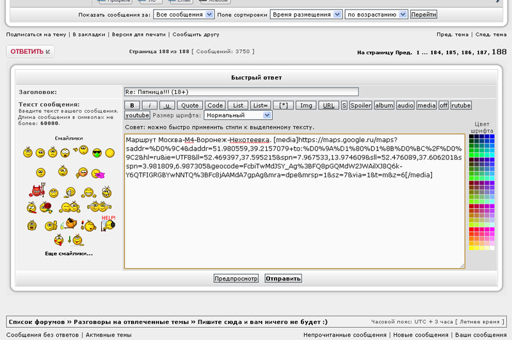Open the font size dropdown 'Нормальный'
Image resolution: width=512 pixels, height=340 pixels.
coord(238,115)
